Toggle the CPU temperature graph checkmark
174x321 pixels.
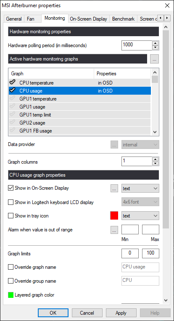(x=13, y=82)
